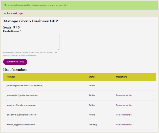Select the jane.smith@jancisrobinson.com email text
This screenshot has width=159, height=133.
coord(22,115)
